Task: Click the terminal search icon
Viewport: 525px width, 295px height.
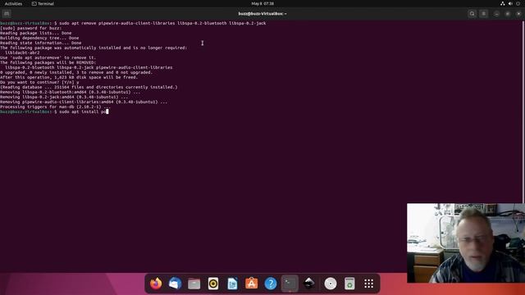Action: coord(472,14)
